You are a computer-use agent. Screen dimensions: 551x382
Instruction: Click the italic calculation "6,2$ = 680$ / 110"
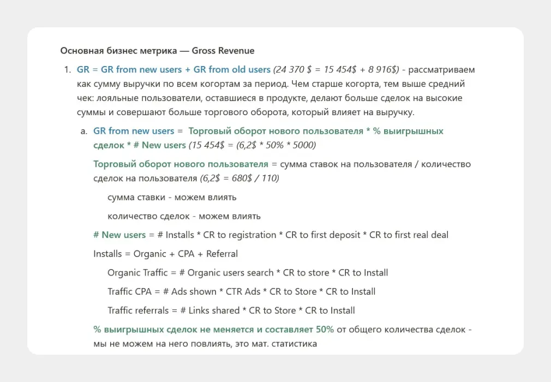coord(239,178)
